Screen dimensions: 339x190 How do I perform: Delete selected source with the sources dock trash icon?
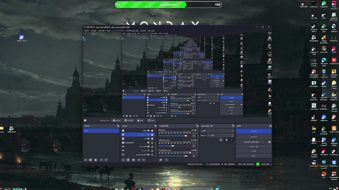pos(128,160)
